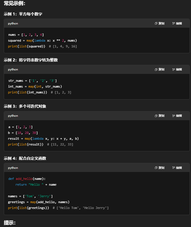Copy the squared numbers code block

[x=160, y=24]
